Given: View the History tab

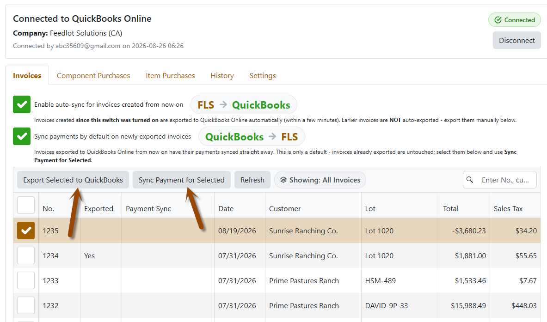Looking at the screenshot, I should pos(222,76).
